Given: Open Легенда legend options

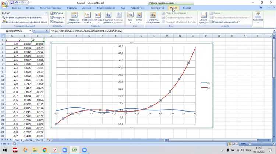Looking at the screenshot, I should (98, 18).
